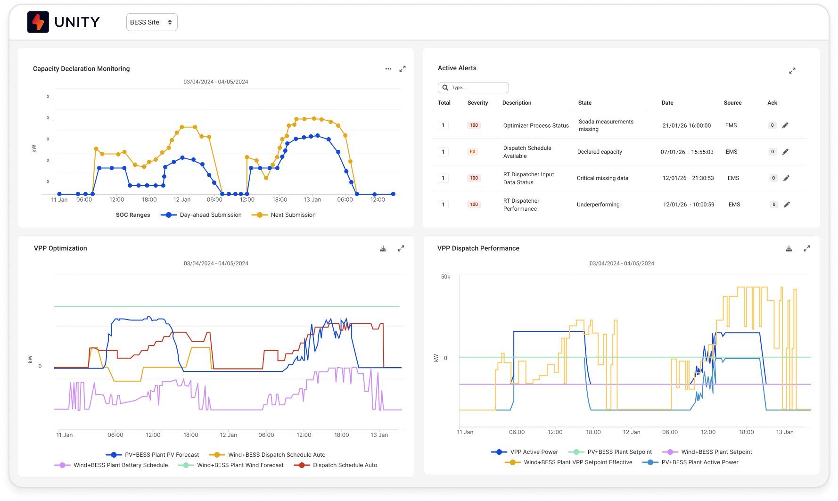Open Capacity Declaration Monitoring more options menu
The image size is (838, 501).
point(388,69)
